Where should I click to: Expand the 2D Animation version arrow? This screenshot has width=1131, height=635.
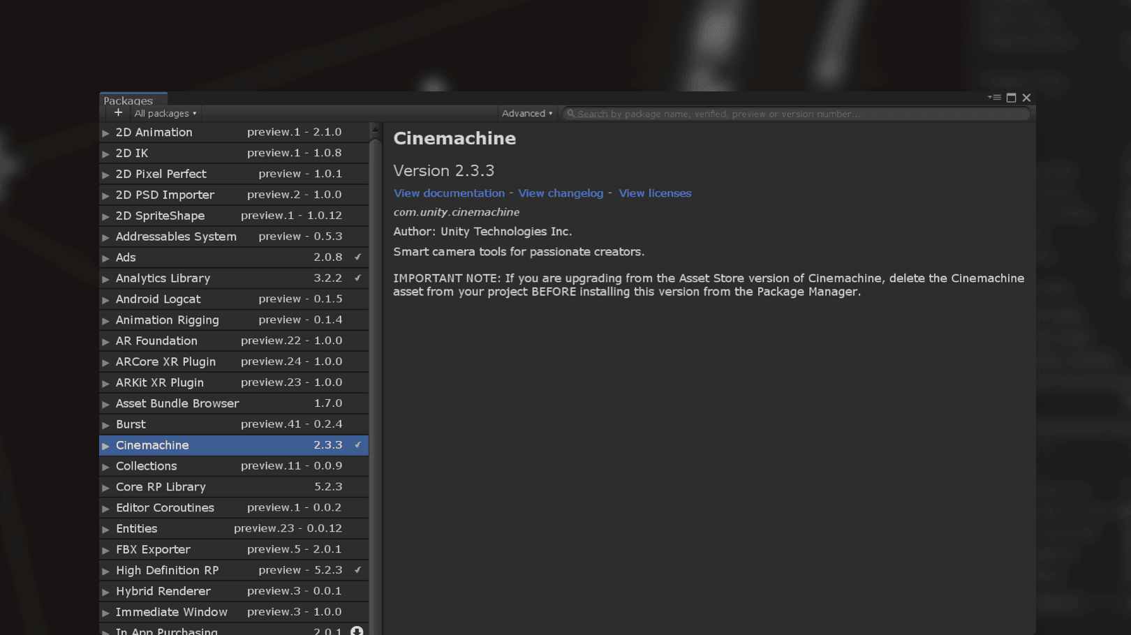106,133
